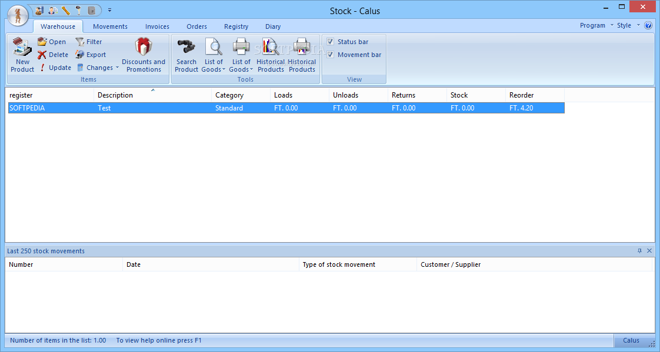Viewport: 660px width, 352px height.
Task: Select the Export icon in Items
Action: pyautogui.click(x=80, y=55)
